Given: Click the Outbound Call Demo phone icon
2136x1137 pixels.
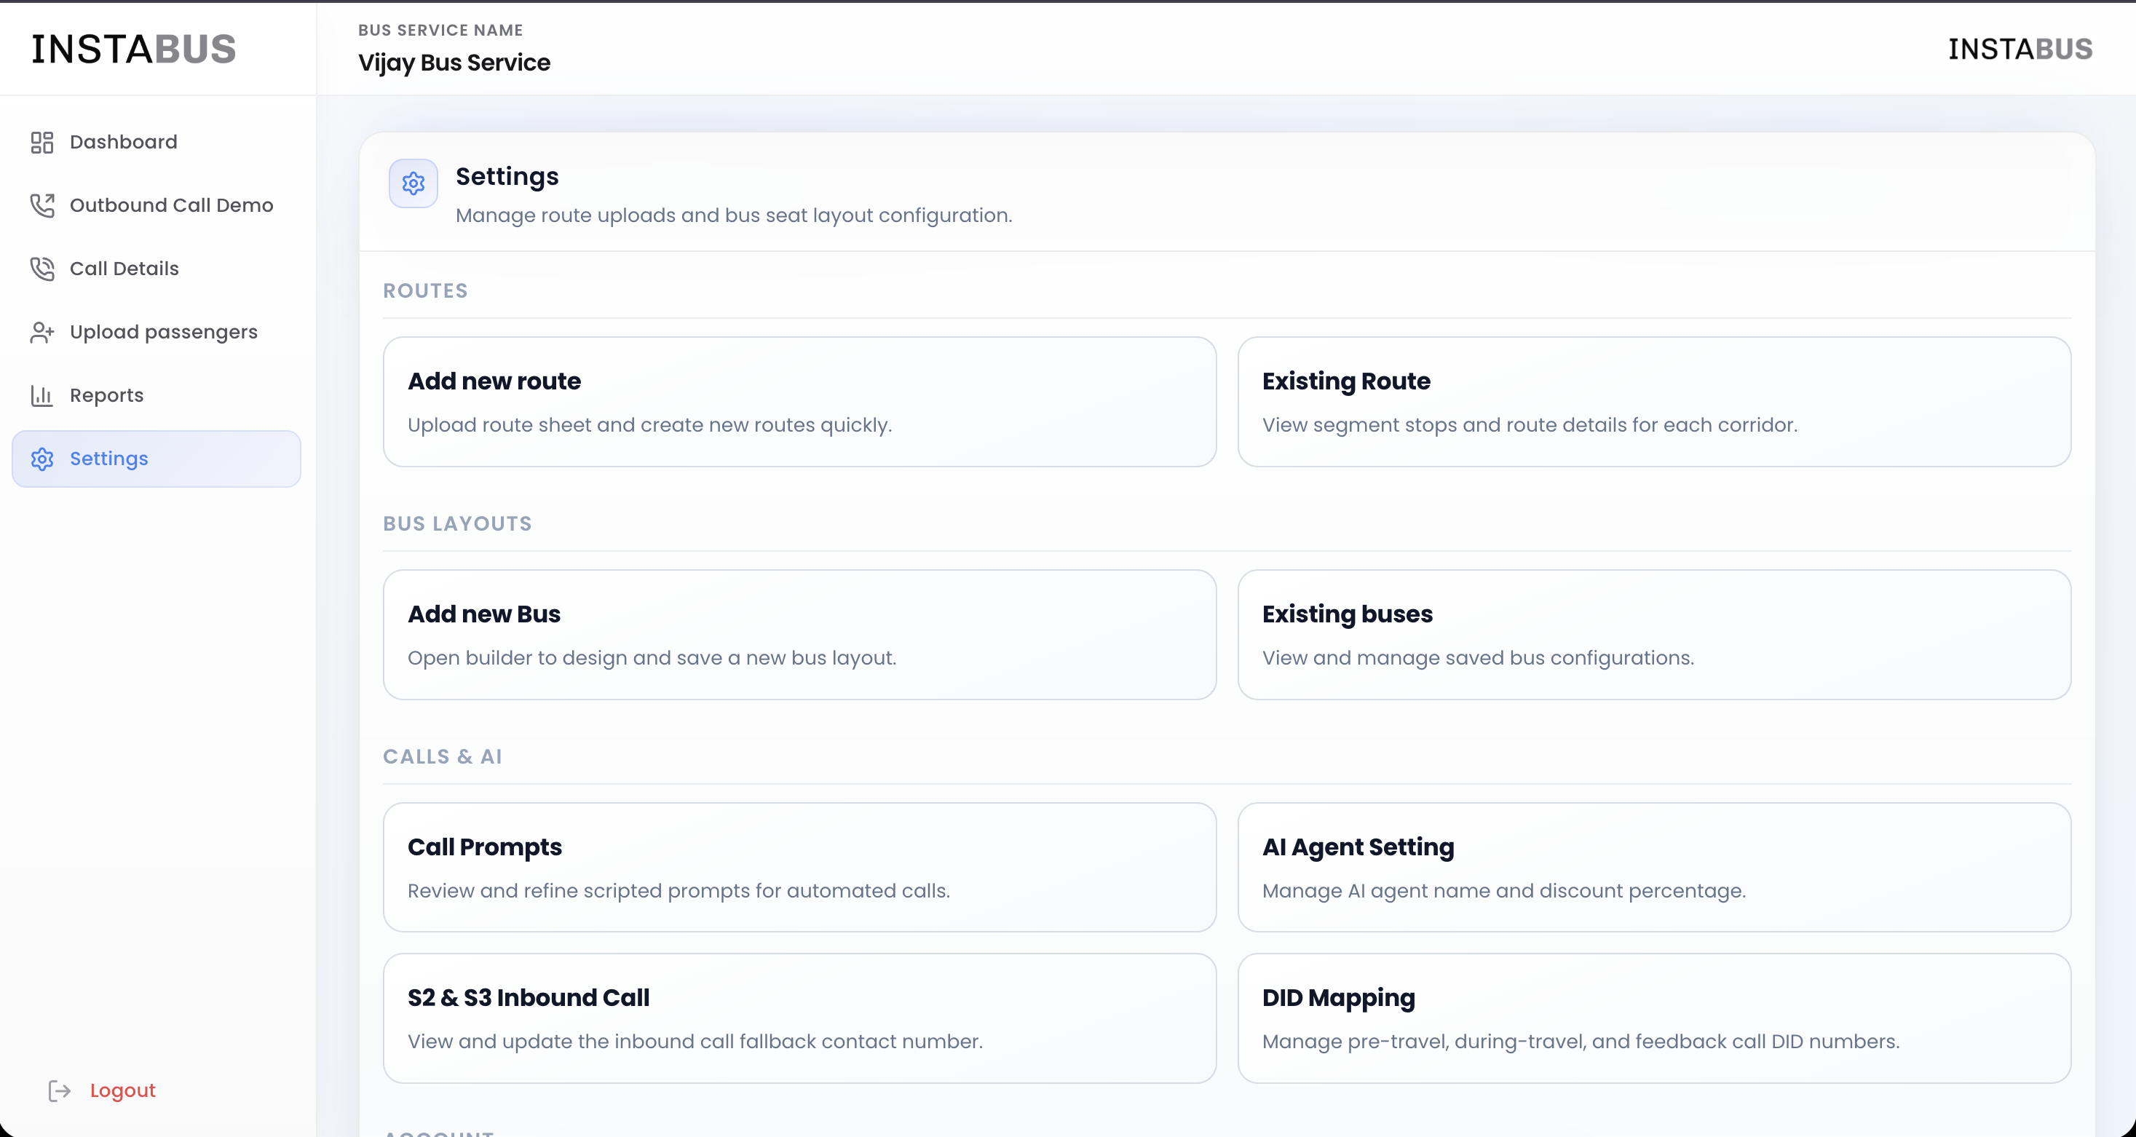Looking at the screenshot, I should (x=42, y=206).
